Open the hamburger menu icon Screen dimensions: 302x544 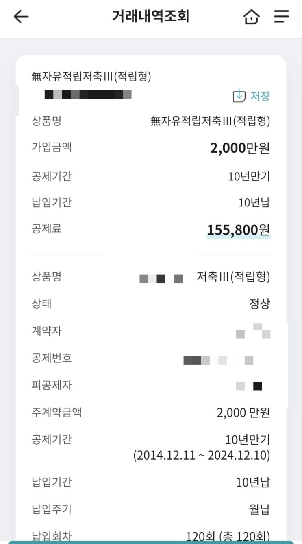pyautogui.click(x=281, y=17)
